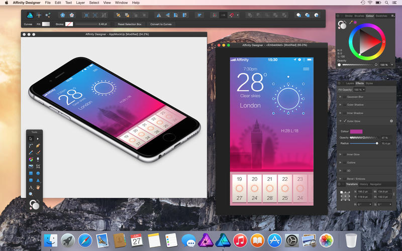This screenshot has width=402, height=251.
Task: Open the Layer menu in menu bar
Action: pyautogui.click(x=80, y=3)
